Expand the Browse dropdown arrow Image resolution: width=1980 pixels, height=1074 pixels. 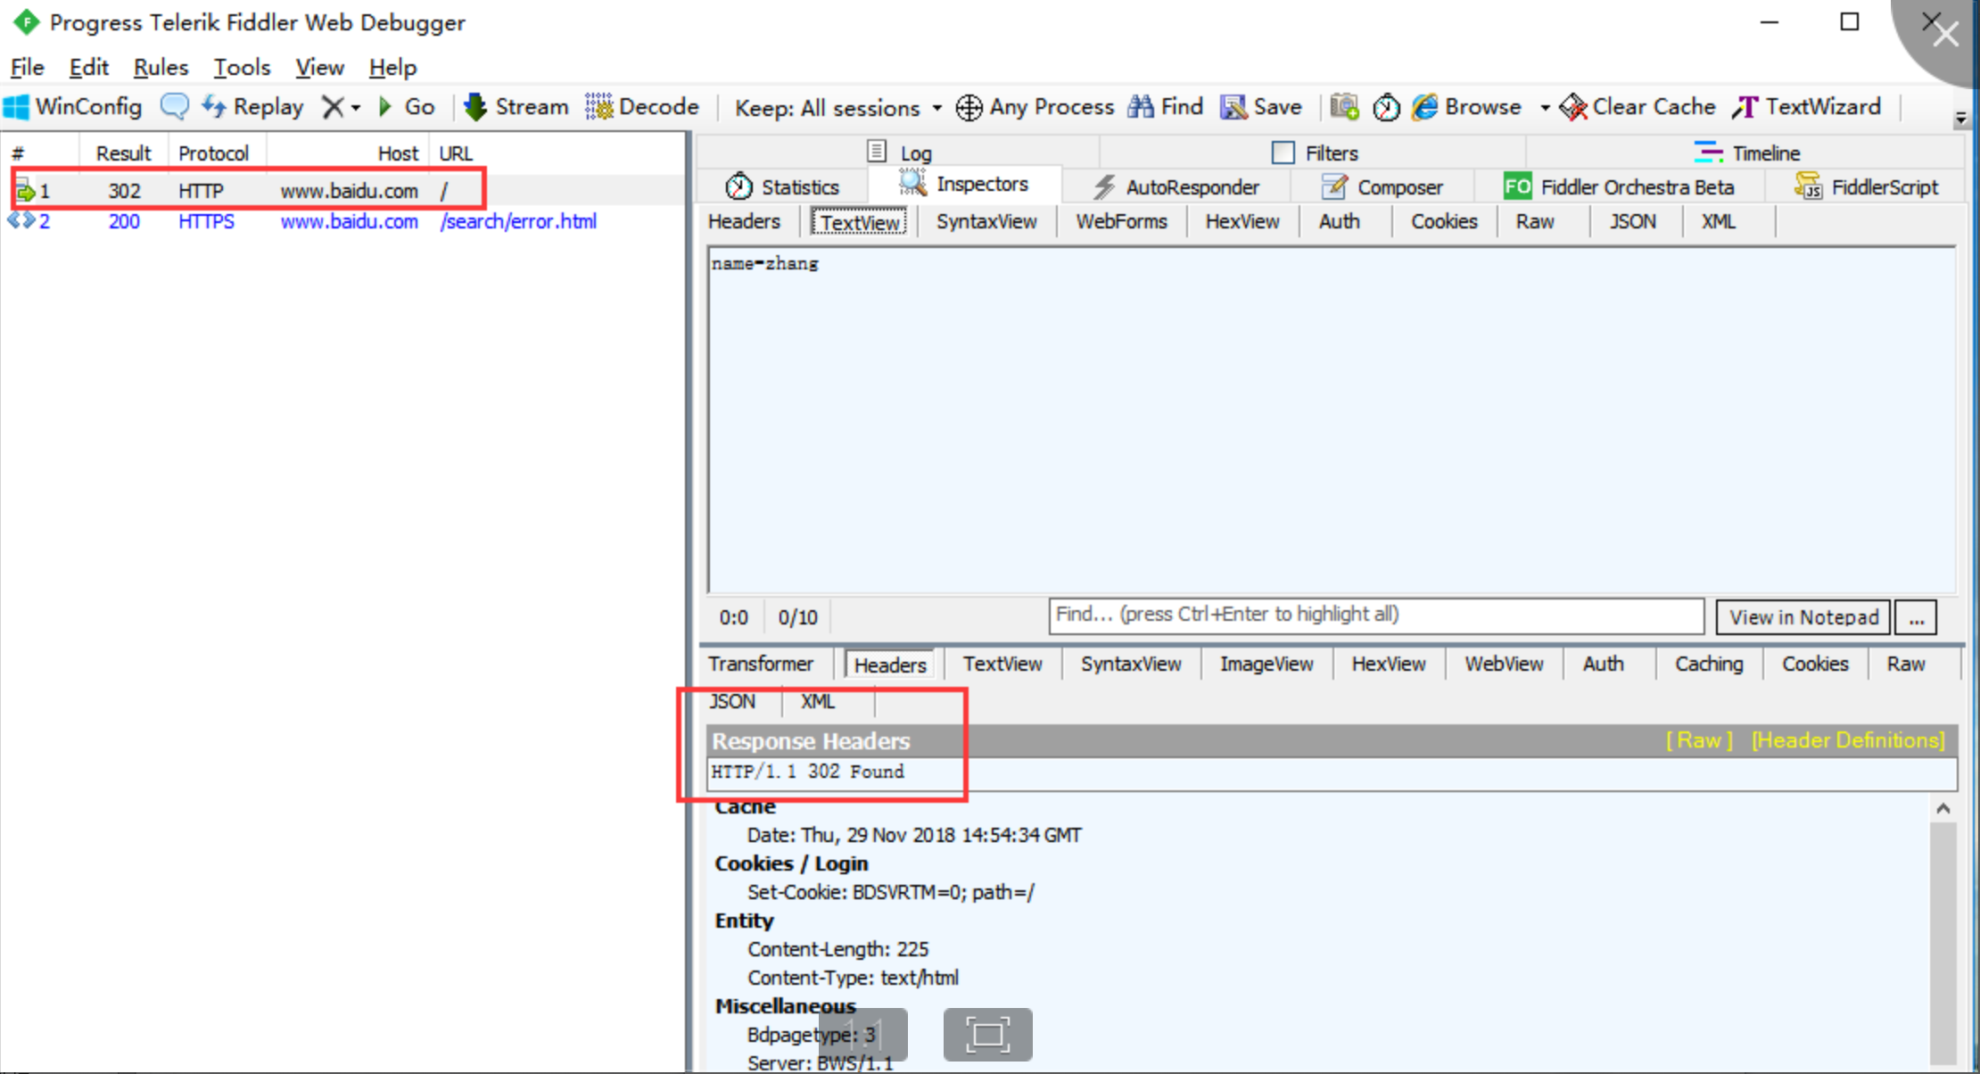point(1545,108)
